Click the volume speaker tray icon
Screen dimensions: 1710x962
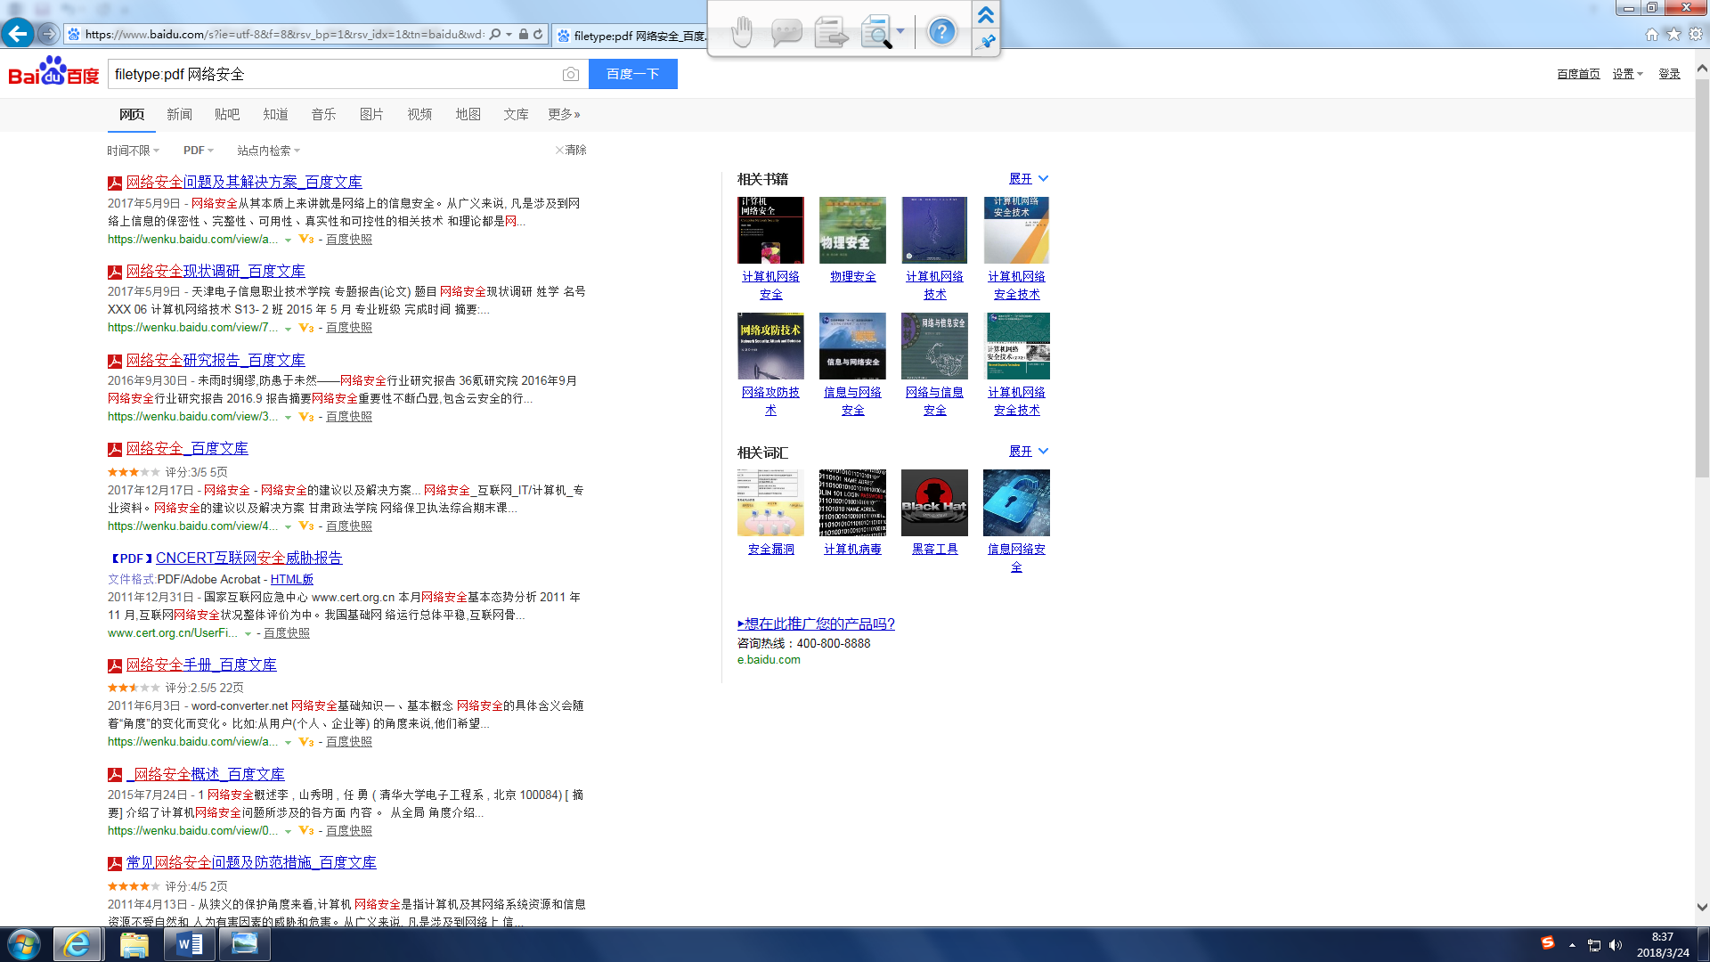(x=1616, y=945)
